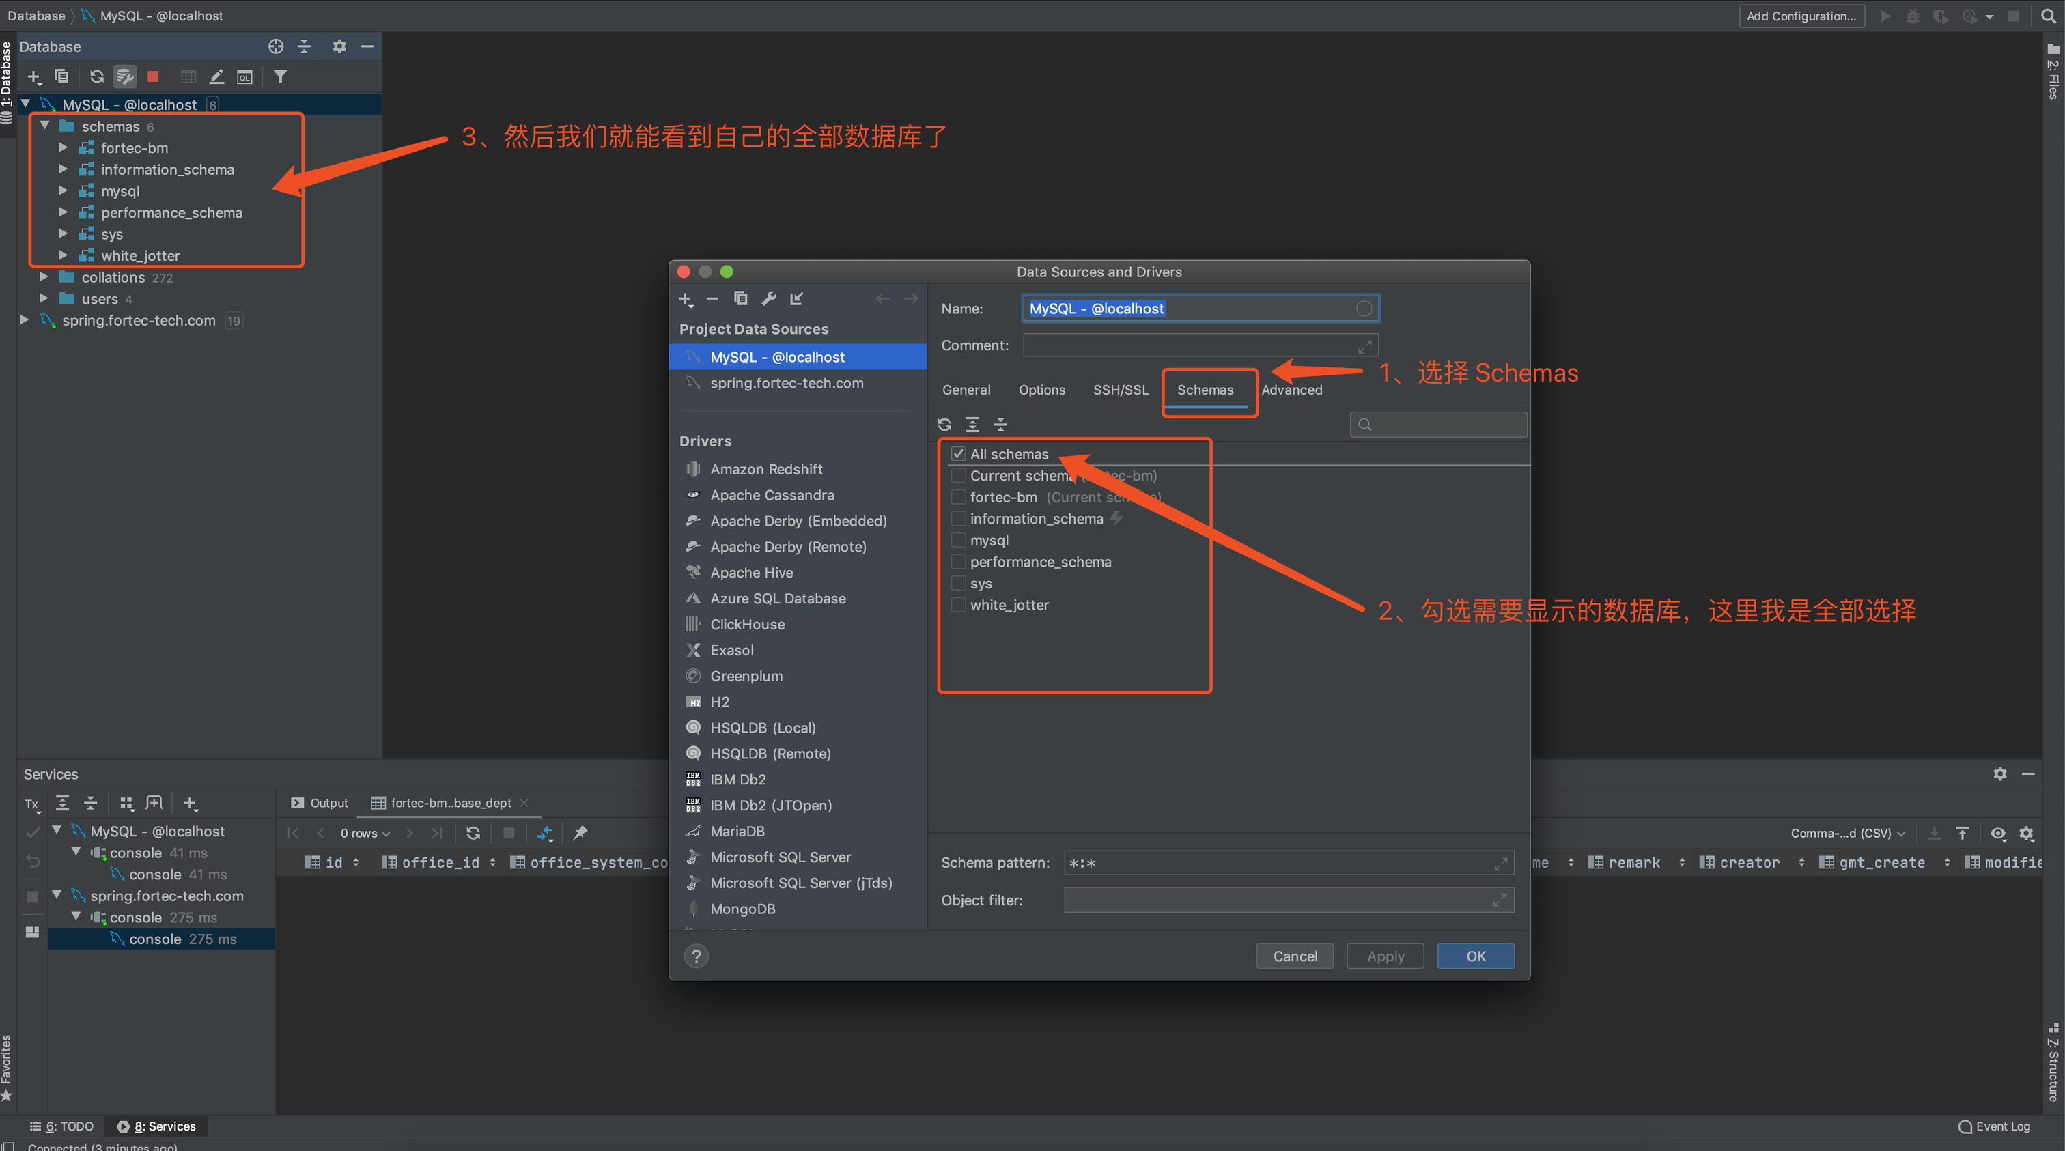This screenshot has width=2065, height=1151.
Task: Click Add Configuration button
Action: pos(1801,16)
